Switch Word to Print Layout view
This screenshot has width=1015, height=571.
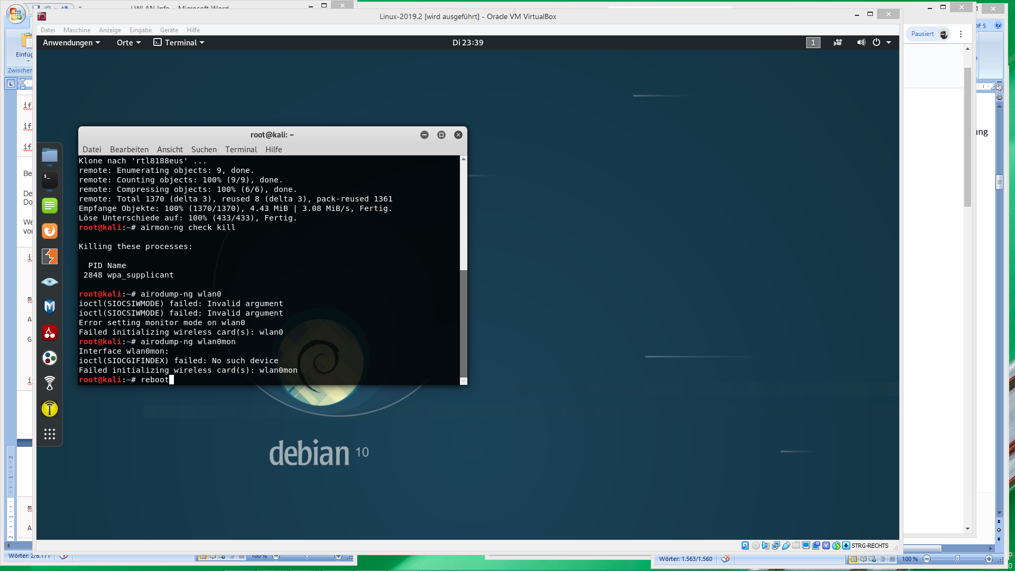854,559
